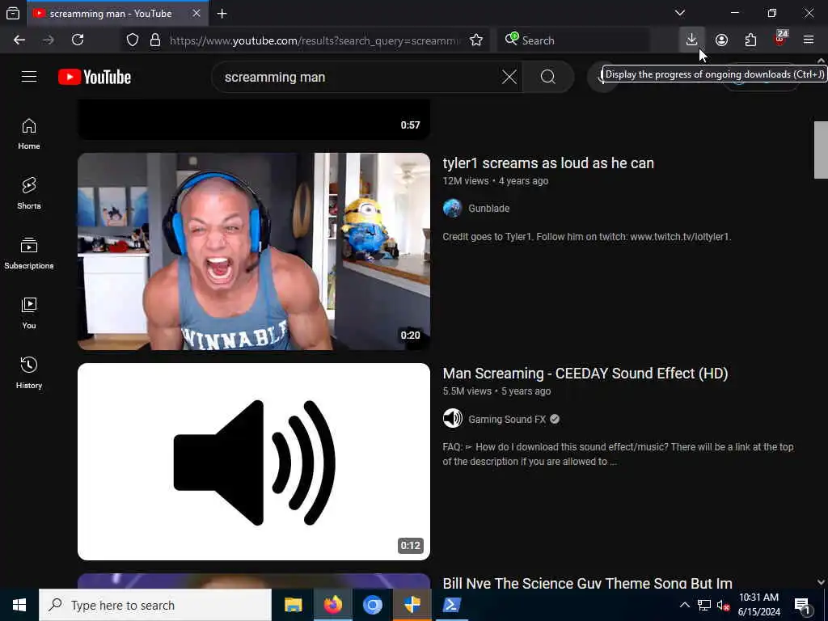This screenshot has width=828, height=621.
Task: Click the network tray icon
Action: tap(704, 605)
